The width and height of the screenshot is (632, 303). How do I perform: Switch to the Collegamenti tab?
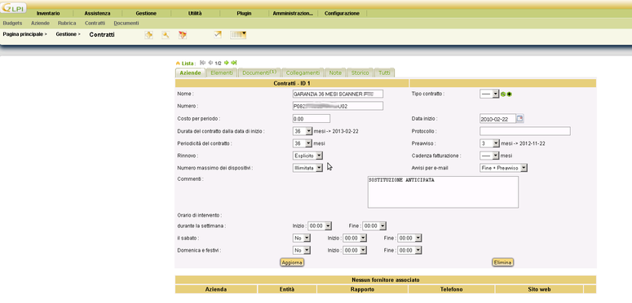303,72
